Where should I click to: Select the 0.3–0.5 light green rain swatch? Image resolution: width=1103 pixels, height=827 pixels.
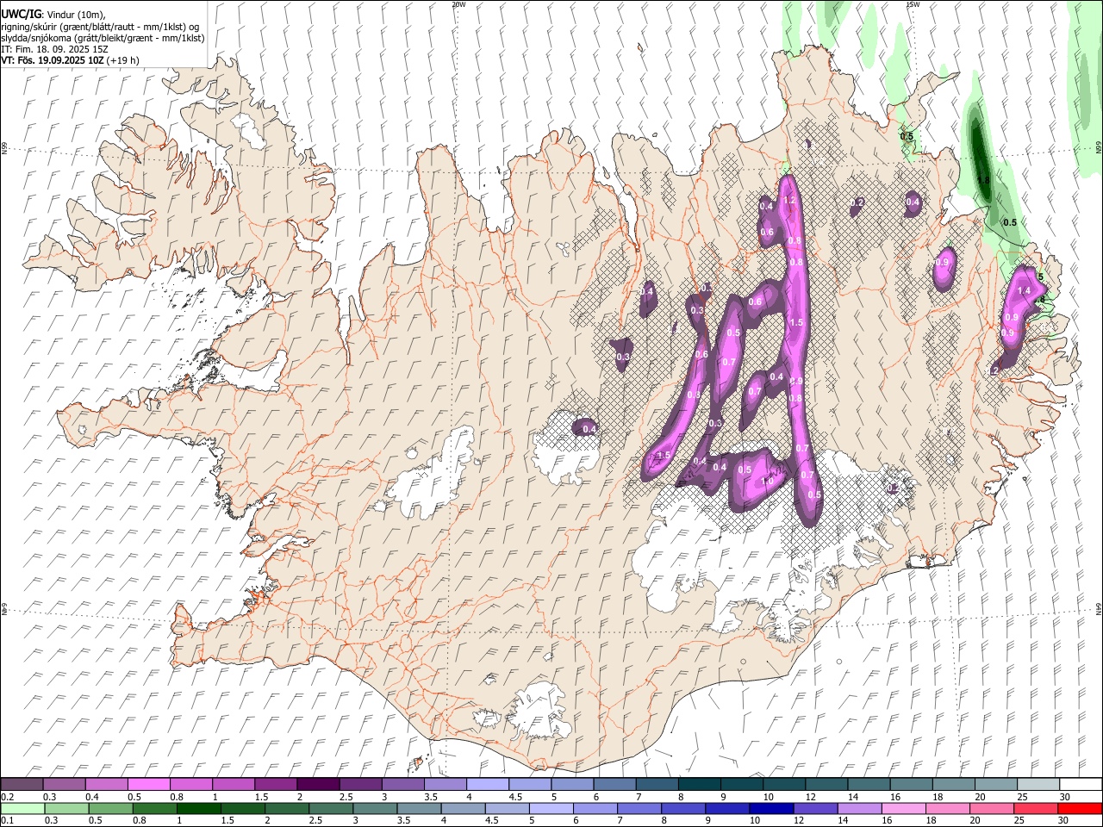tap(67, 809)
